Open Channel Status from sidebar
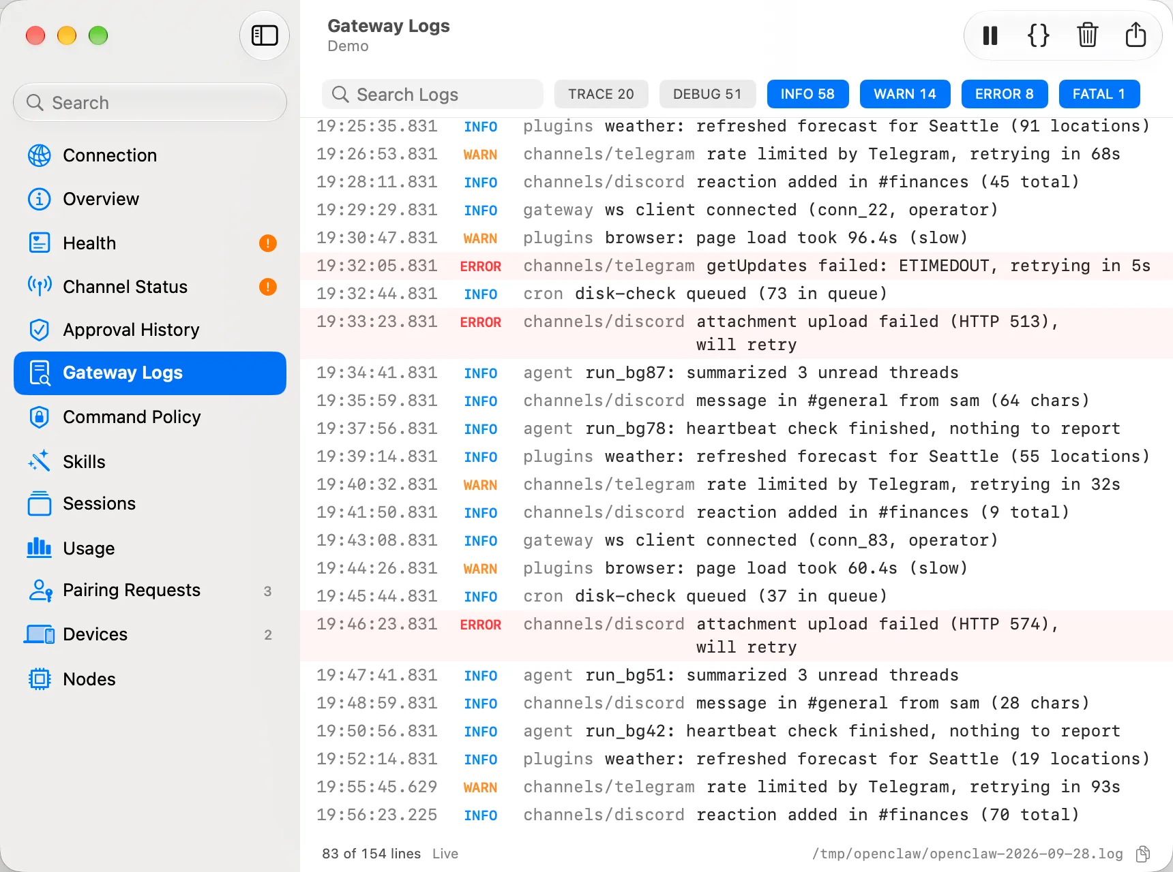The image size is (1173, 872). (150, 286)
